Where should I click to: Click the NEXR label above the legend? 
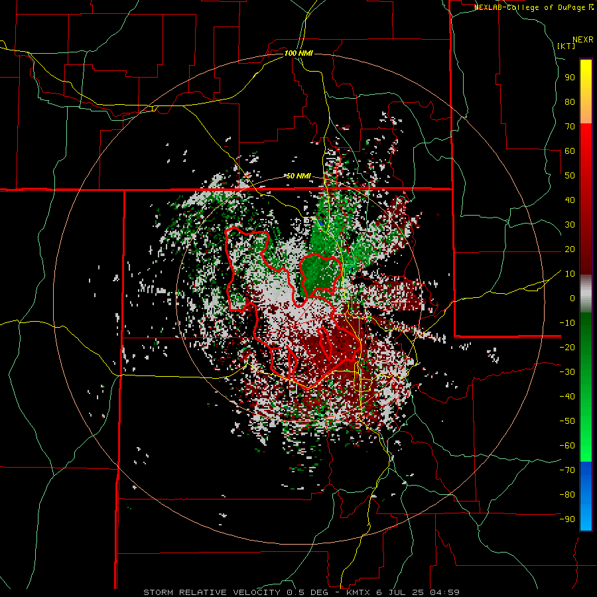coord(582,40)
